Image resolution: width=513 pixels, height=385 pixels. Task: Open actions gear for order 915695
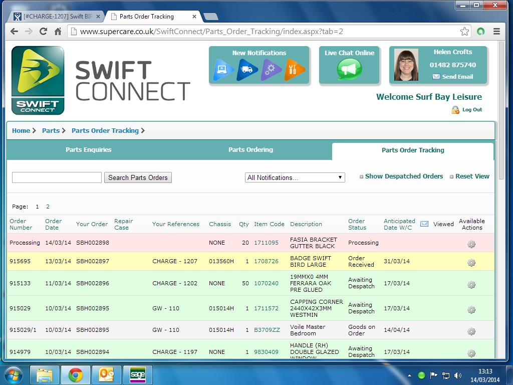[x=471, y=262]
